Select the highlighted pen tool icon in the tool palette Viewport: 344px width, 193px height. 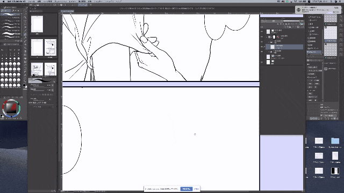click(x=25, y=34)
